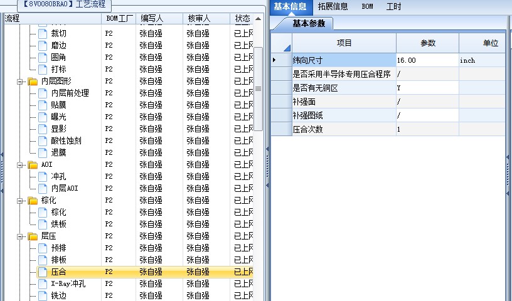Switch to the BOM tab
512x301 pixels.
coord(367,6)
